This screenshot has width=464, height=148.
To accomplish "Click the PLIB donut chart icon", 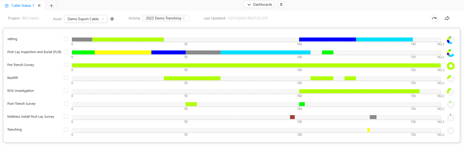I will pyautogui.click(x=451, y=53).
